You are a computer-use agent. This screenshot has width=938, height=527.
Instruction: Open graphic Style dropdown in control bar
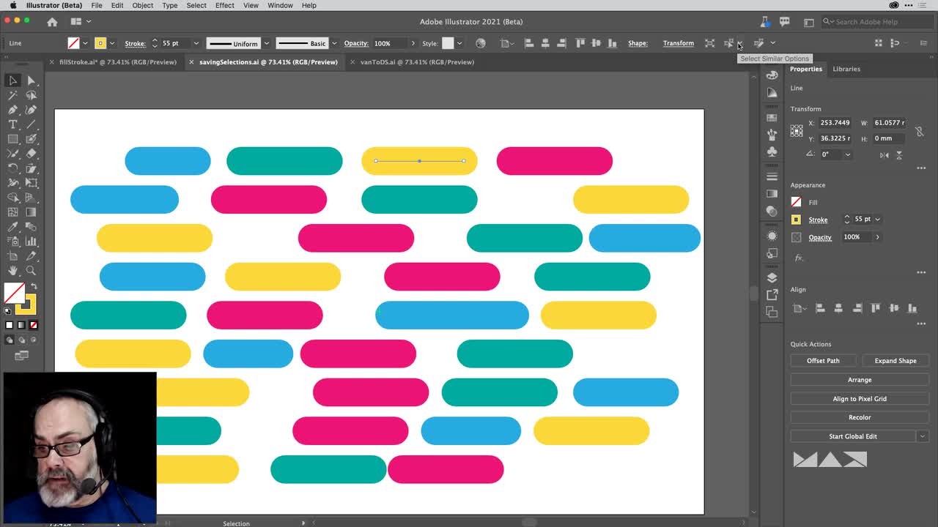(x=459, y=43)
